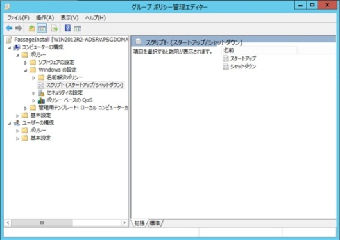
Task: Switch to the 標準 tab
Action: (155, 223)
